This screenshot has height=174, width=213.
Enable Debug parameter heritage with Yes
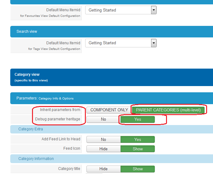[x=137, y=119]
